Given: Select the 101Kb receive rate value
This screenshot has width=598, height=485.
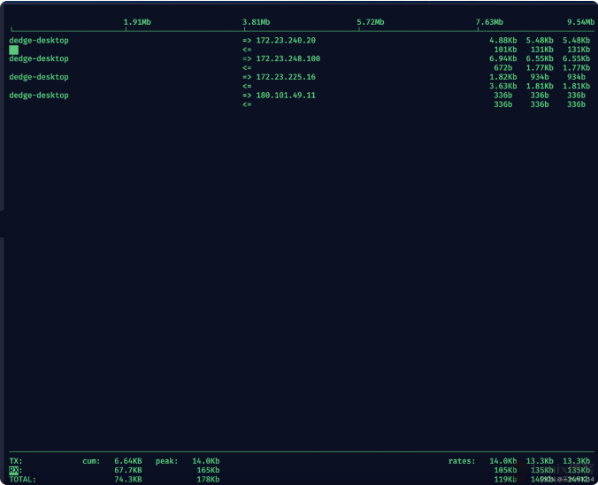Looking at the screenshot, I should 505,50.
